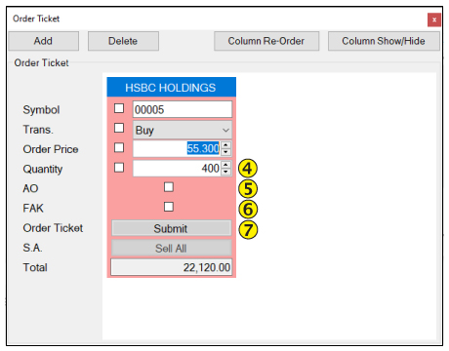Select the HSBC HOLDINGS column header
Viewport: 449px width, 351px height.
pos(171,87)
